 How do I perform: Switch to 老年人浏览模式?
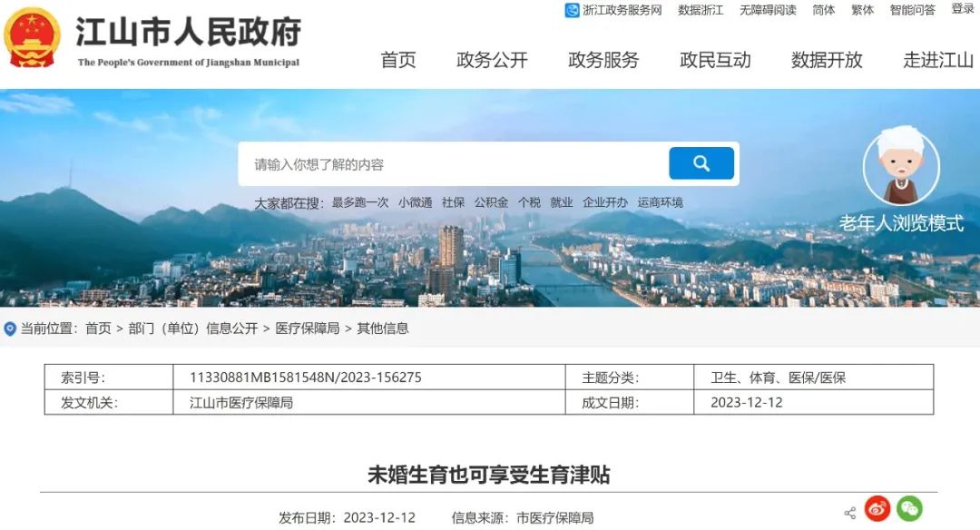click(x=901, y=223)
